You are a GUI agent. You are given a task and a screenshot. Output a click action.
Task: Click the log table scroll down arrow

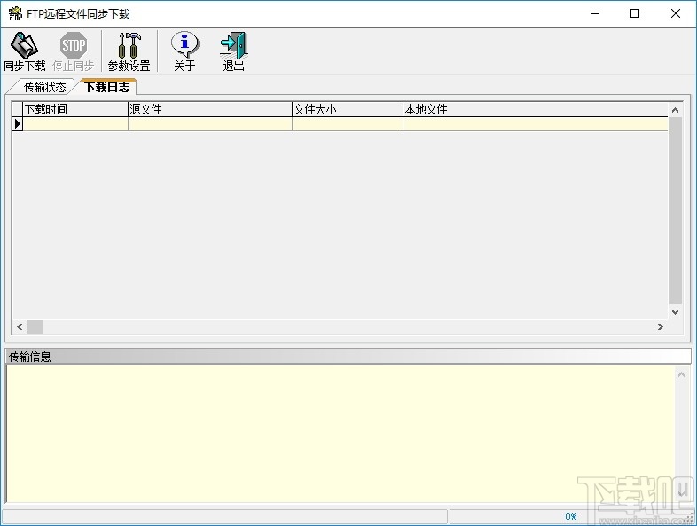click(x=675, y=312)
